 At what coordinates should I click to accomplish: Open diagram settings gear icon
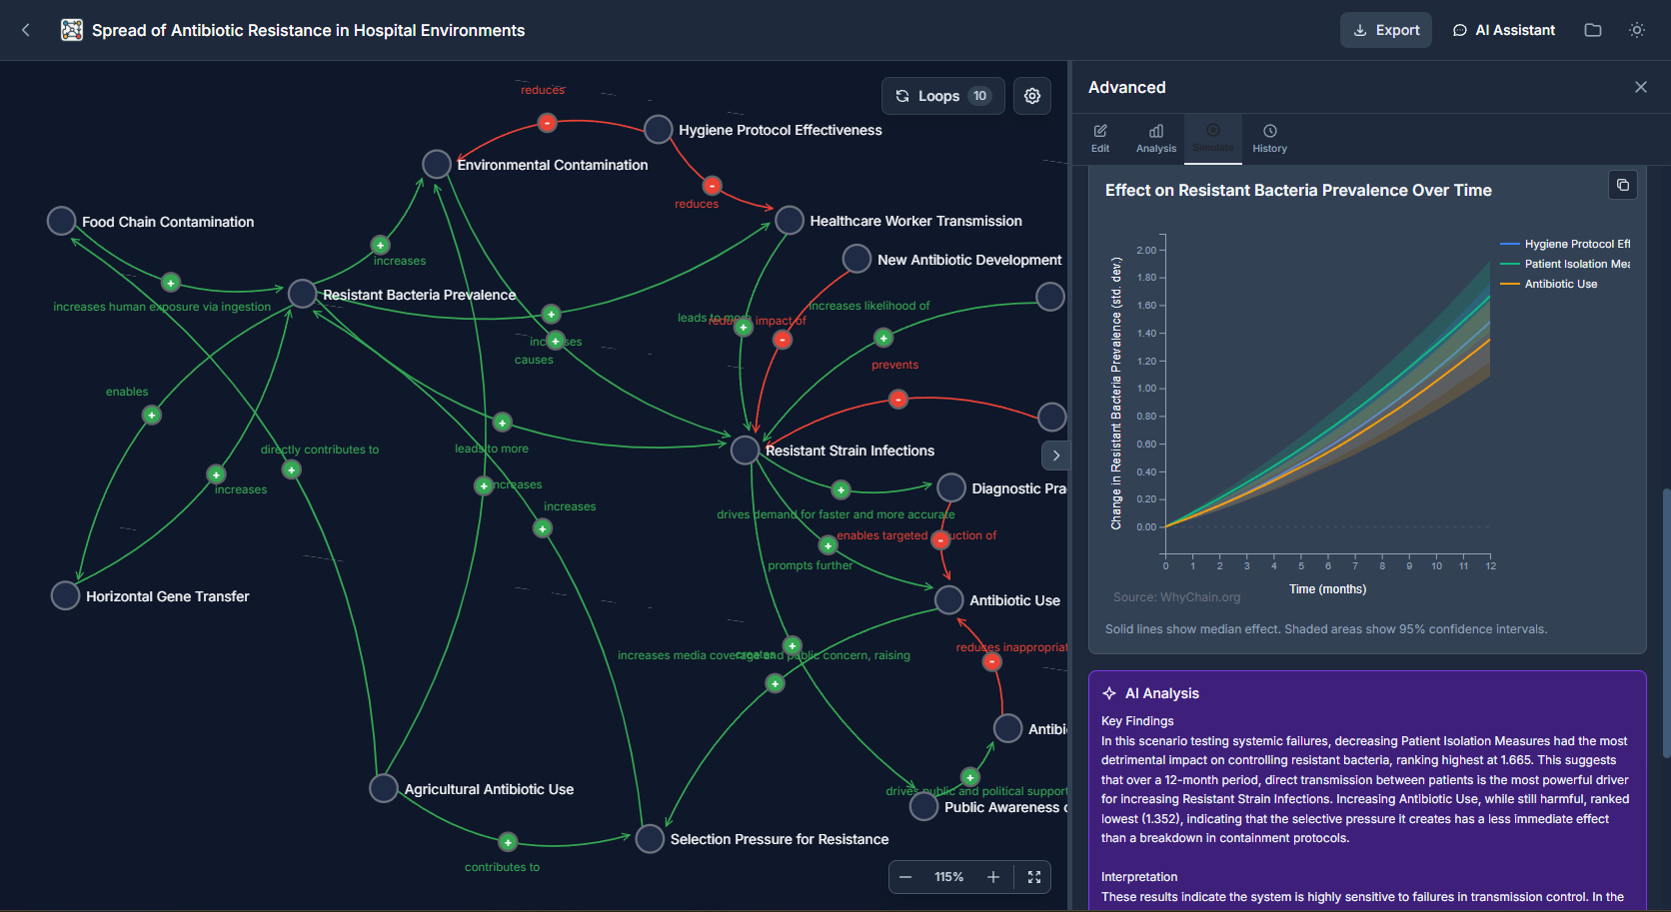pos(1032,96)
